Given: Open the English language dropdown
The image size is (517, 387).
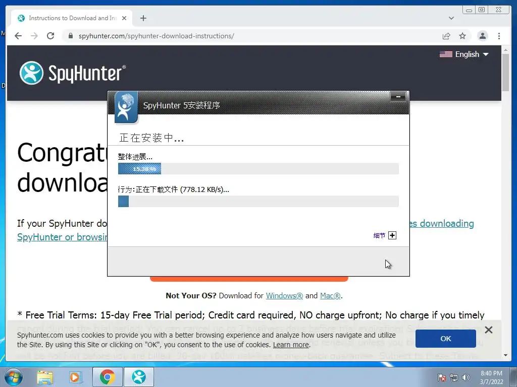Looking at the screenshot, I should click(x=464, y=54).
